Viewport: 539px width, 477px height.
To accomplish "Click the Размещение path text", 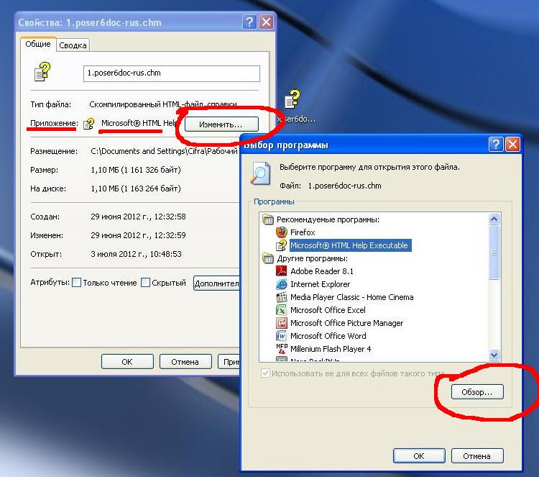I will tap(164, 151).
